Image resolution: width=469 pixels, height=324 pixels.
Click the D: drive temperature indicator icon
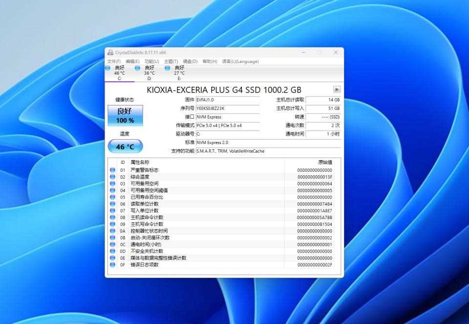[x=137, y=68]
